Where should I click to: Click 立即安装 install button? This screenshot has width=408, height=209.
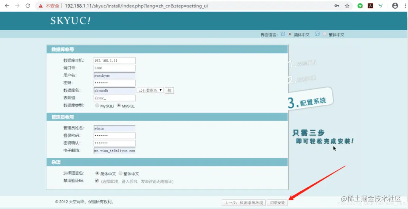tap(277, 203)
